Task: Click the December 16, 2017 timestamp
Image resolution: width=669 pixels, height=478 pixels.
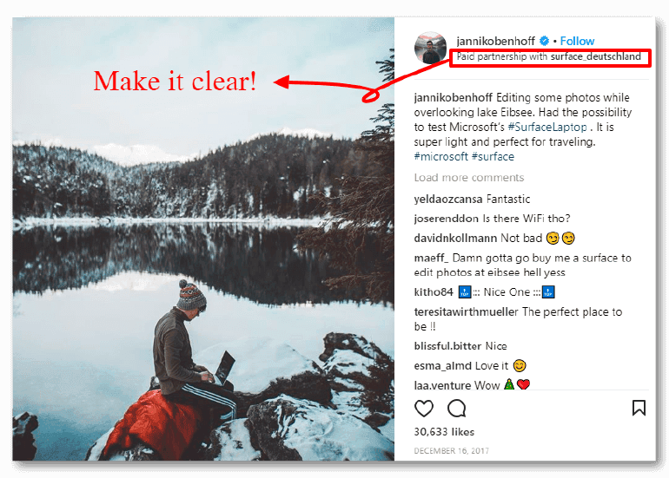Action: click(450, 451)
